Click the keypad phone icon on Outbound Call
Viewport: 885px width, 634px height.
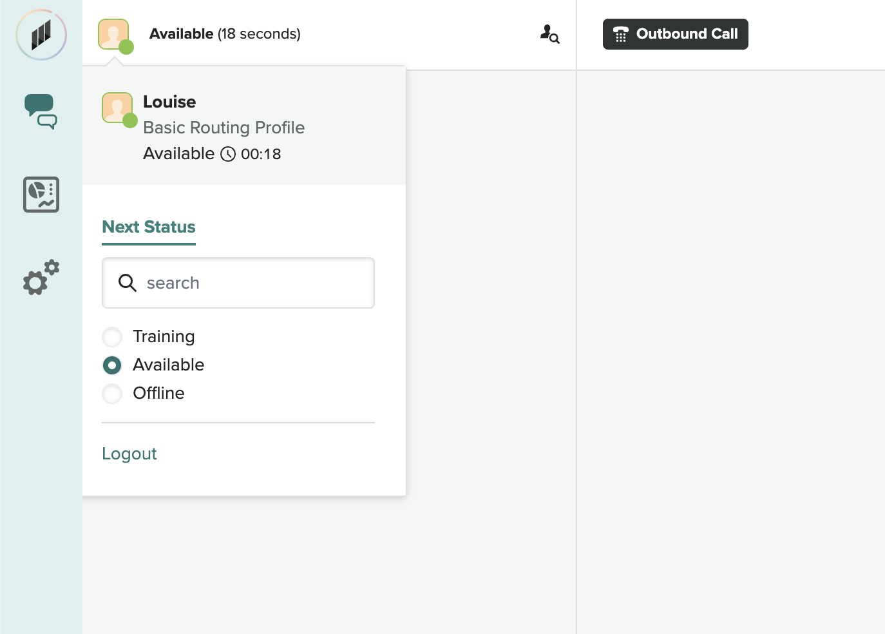pos(620,35)
